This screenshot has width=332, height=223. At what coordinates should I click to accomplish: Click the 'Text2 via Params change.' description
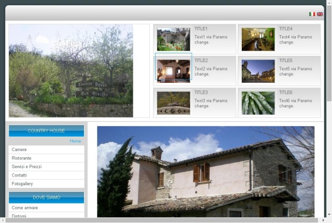(x=211, y=71)
